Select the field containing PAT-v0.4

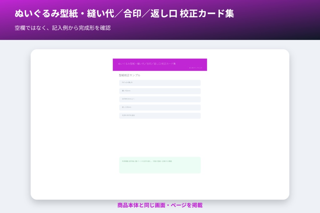(x=160, y=83)
